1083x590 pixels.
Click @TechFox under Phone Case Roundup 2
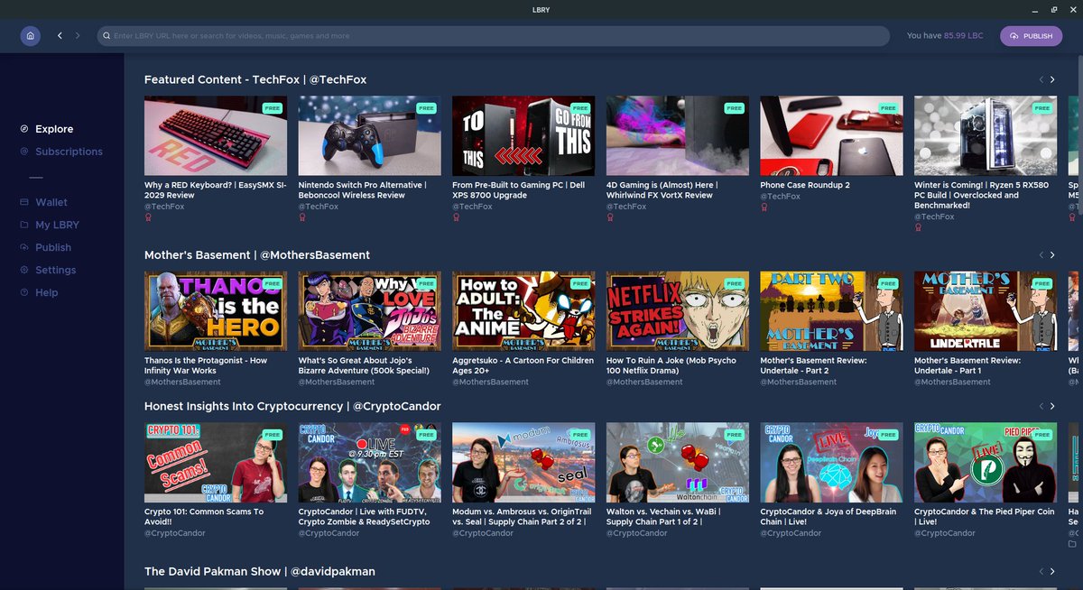click(781, 196)
